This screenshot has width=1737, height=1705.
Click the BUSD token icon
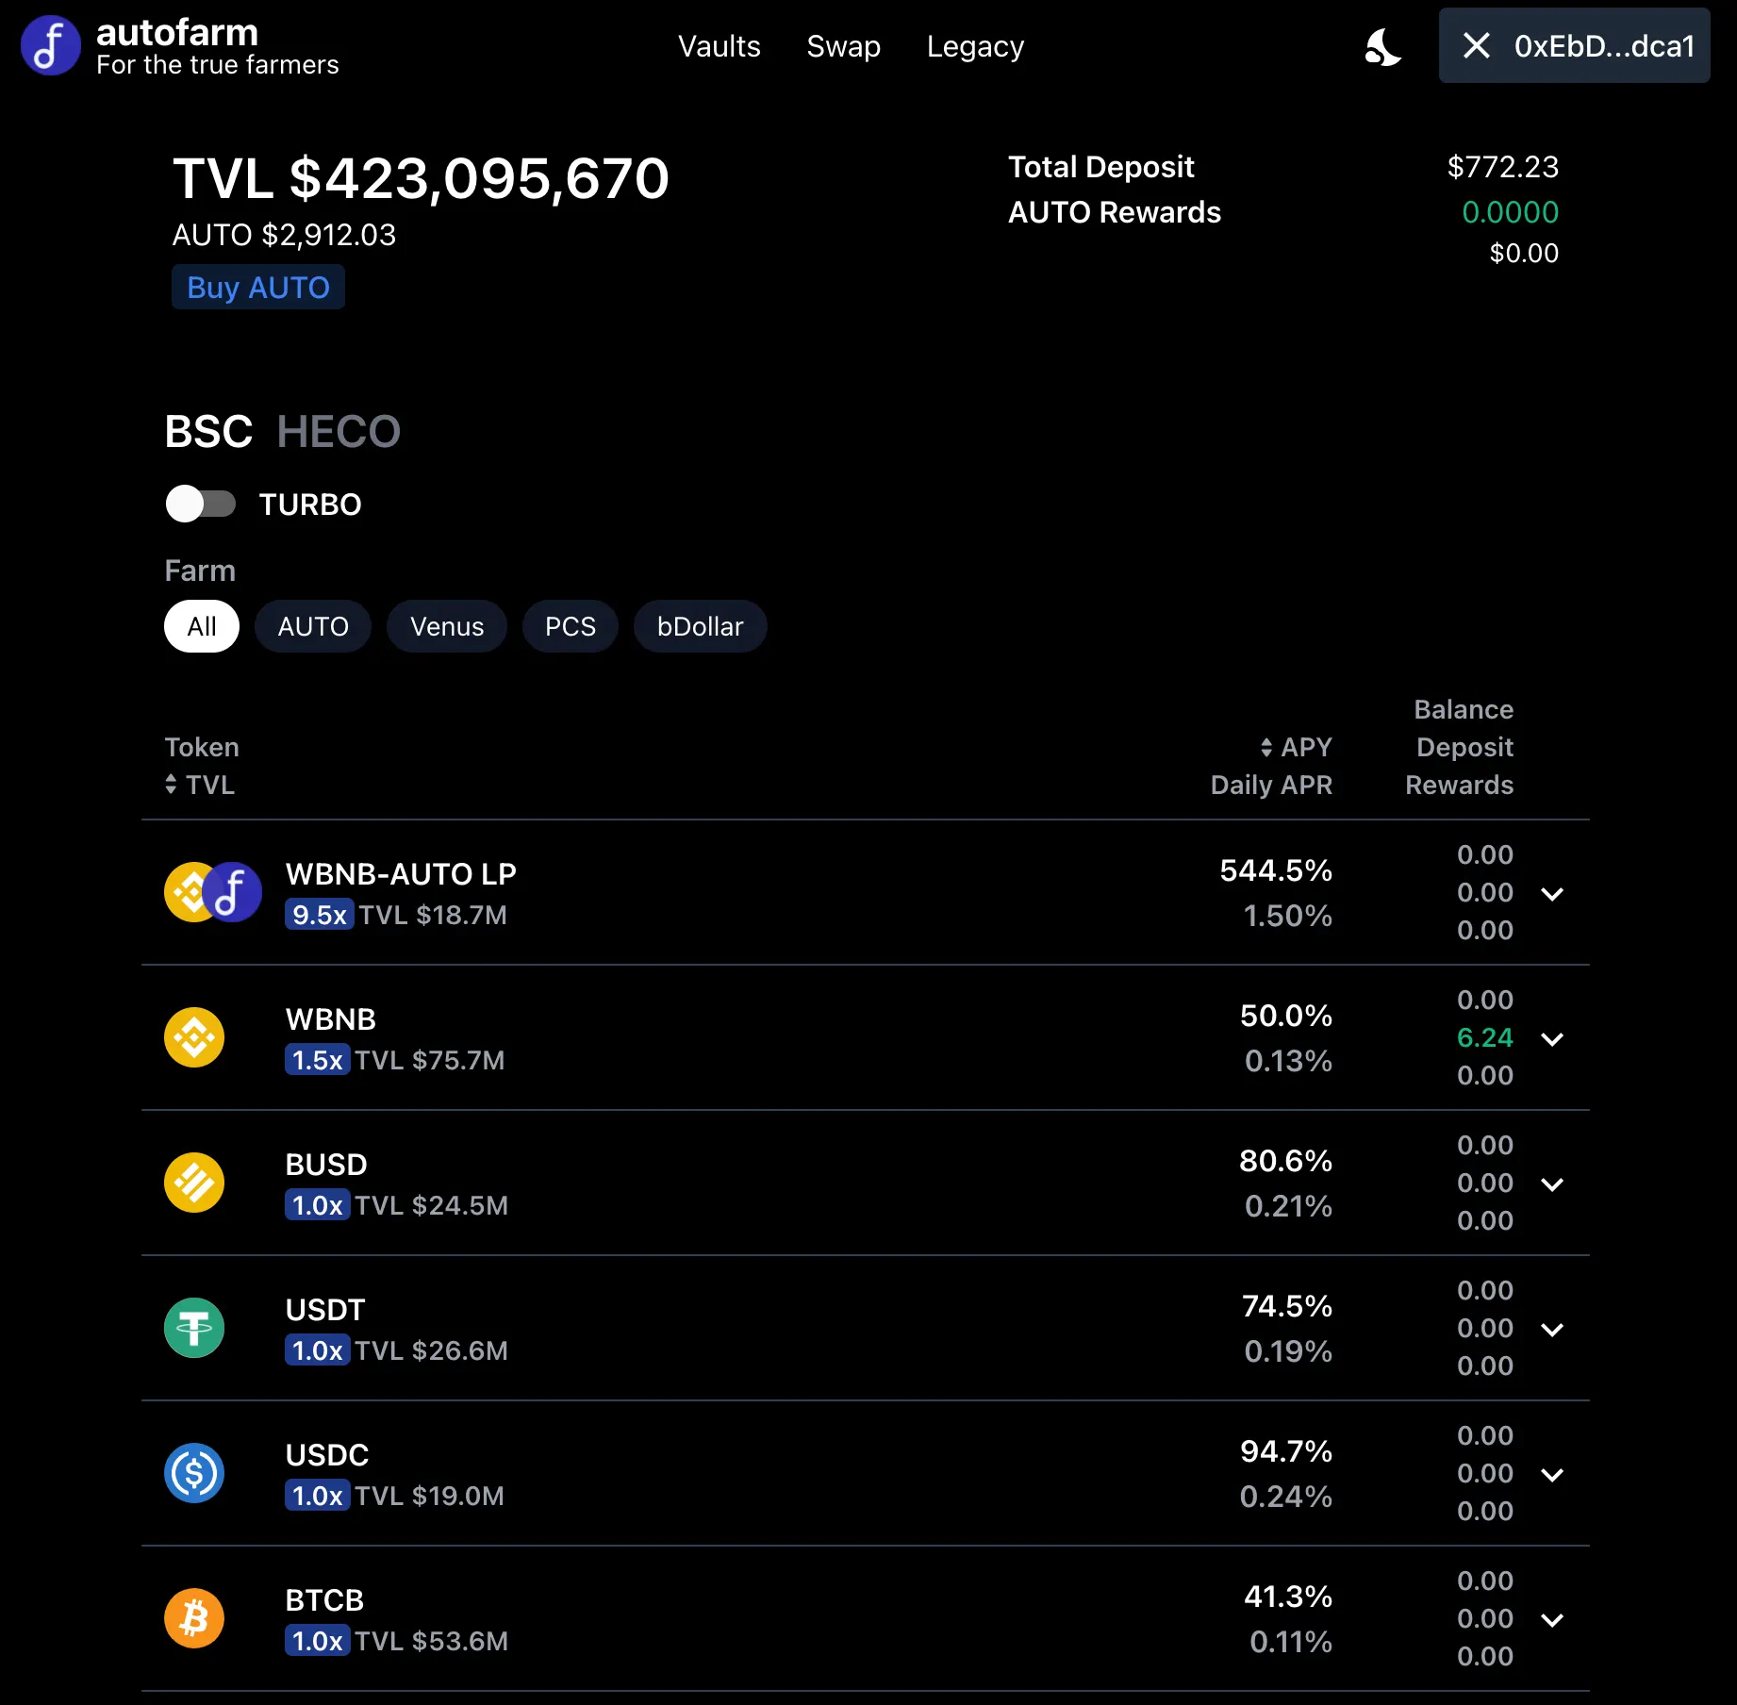pyautogui.click(x=194, y=1183)
